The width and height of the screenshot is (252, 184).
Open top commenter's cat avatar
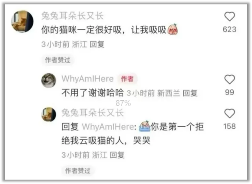tap(22, 21)
